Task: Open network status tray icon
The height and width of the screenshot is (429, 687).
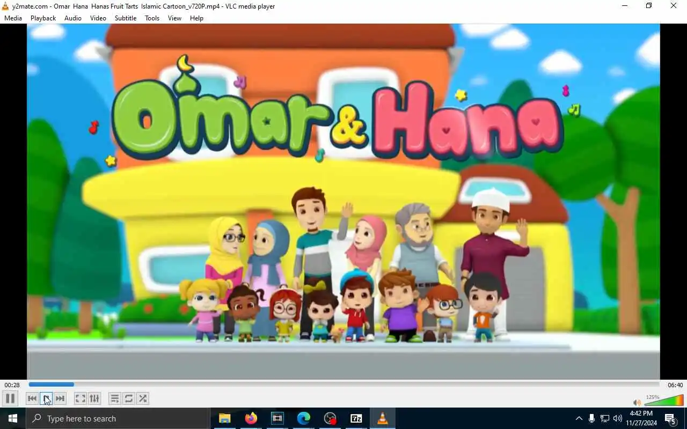Action: click(604, 418)
